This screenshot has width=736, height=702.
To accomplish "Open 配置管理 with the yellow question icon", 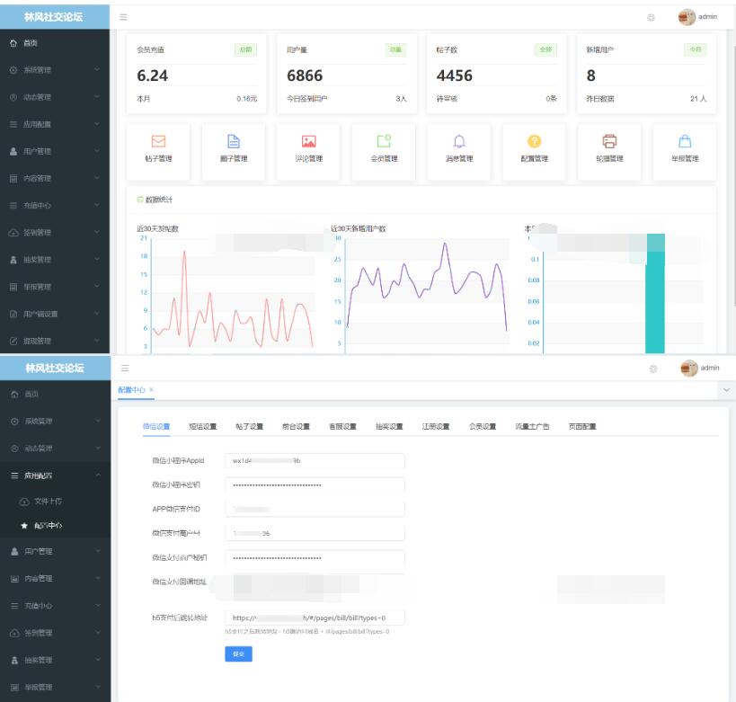I will click(535, 142).
